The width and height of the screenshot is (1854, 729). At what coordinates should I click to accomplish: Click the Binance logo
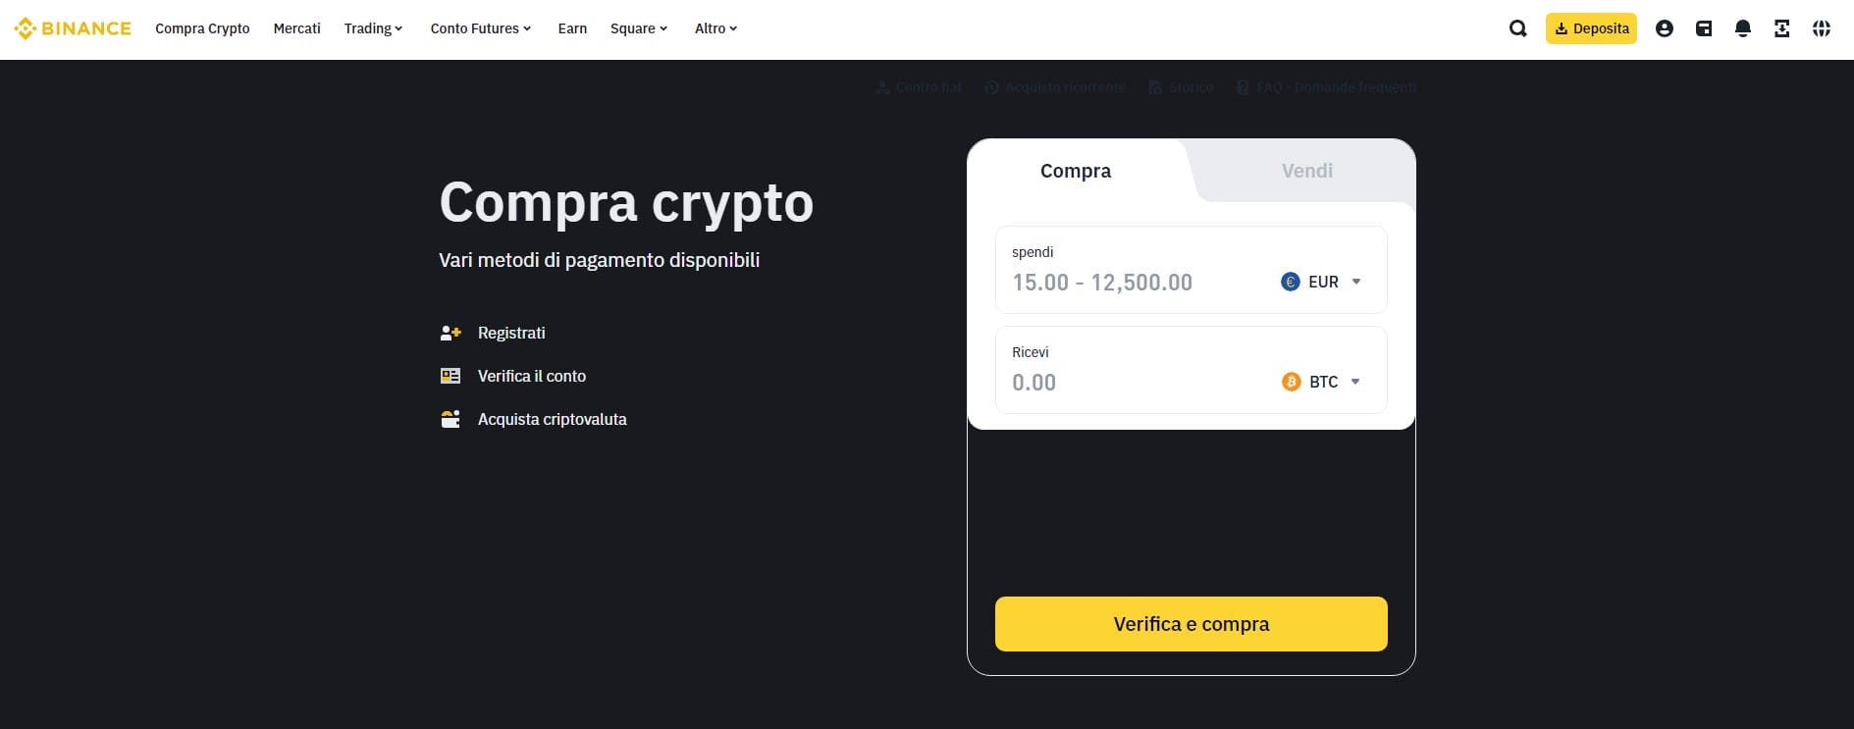click(73, 28)
